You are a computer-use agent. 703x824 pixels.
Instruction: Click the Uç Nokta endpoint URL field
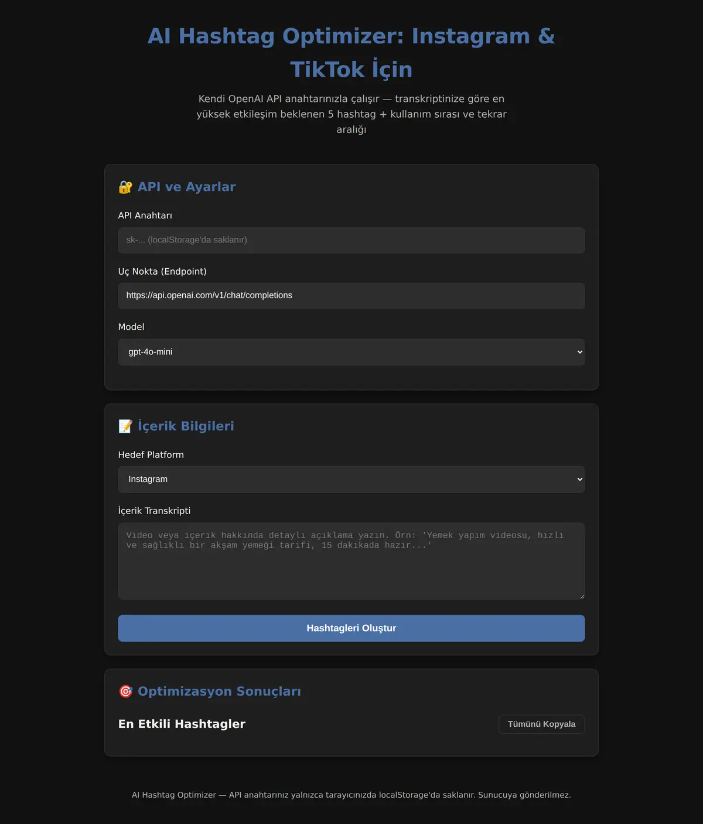click(351, 296)
